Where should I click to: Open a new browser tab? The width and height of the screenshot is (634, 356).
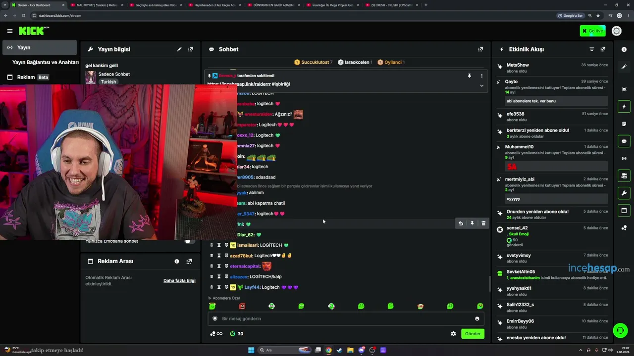coord(426,5)
